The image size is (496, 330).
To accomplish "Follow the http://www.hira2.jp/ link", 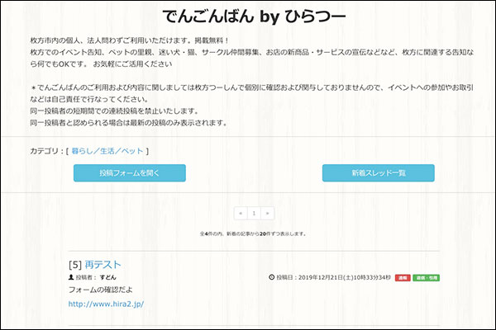I will point(106,304).
